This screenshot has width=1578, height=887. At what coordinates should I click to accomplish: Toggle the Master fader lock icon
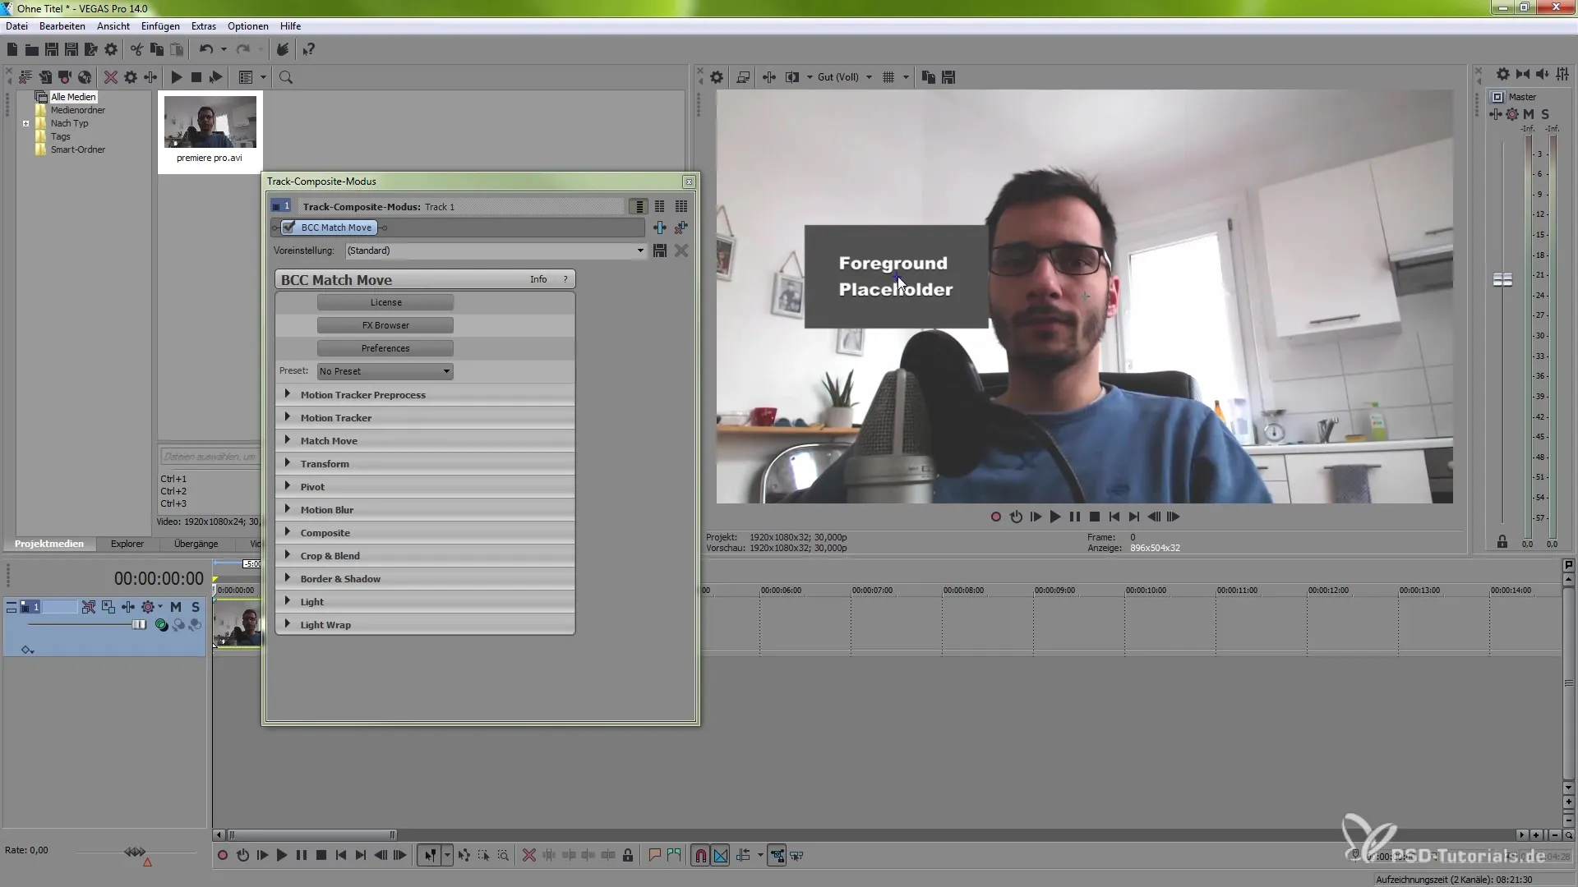(x=1502, y=542)
